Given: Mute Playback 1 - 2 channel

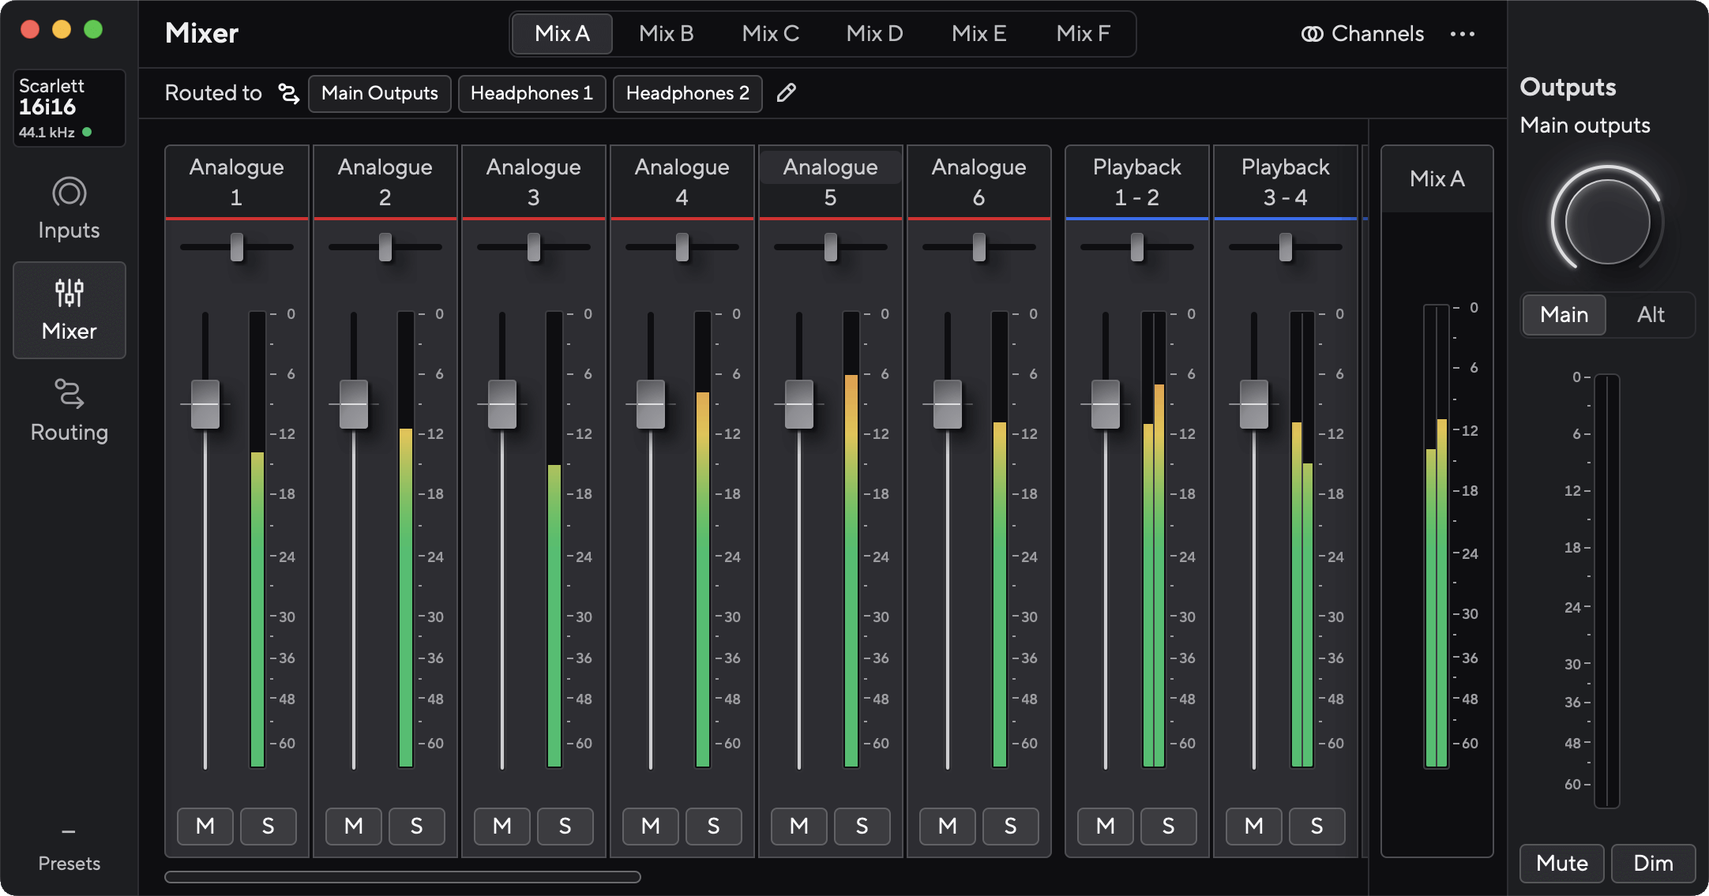Looking at the screenshot, I should (x=1106, y=827).
